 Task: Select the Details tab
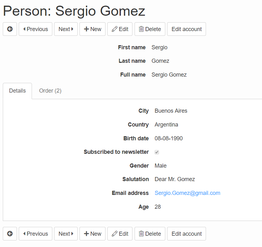pos(18,91)
